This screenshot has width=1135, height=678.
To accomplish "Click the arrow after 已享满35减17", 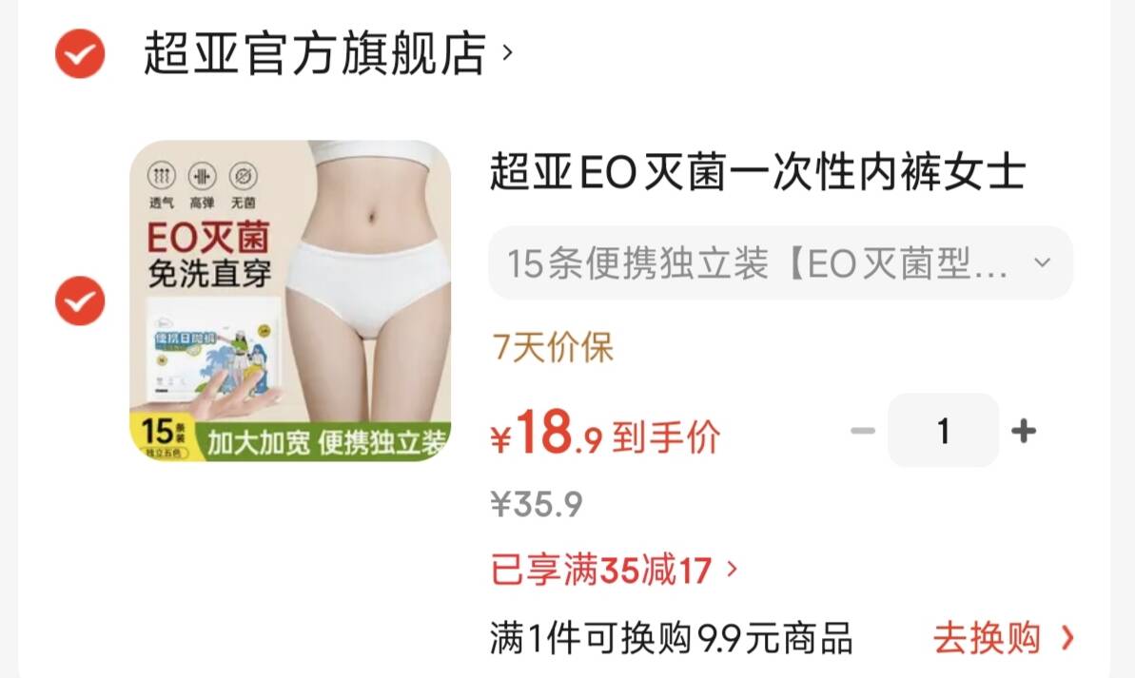I will (x=731, y=570).
